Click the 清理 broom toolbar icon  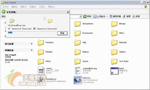pos(124,16)
